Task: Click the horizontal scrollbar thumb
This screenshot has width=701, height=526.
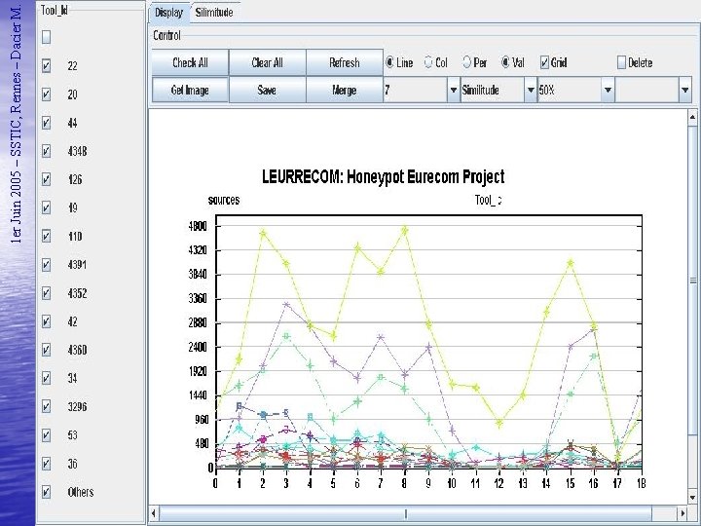Action: (x=405, y=513)
